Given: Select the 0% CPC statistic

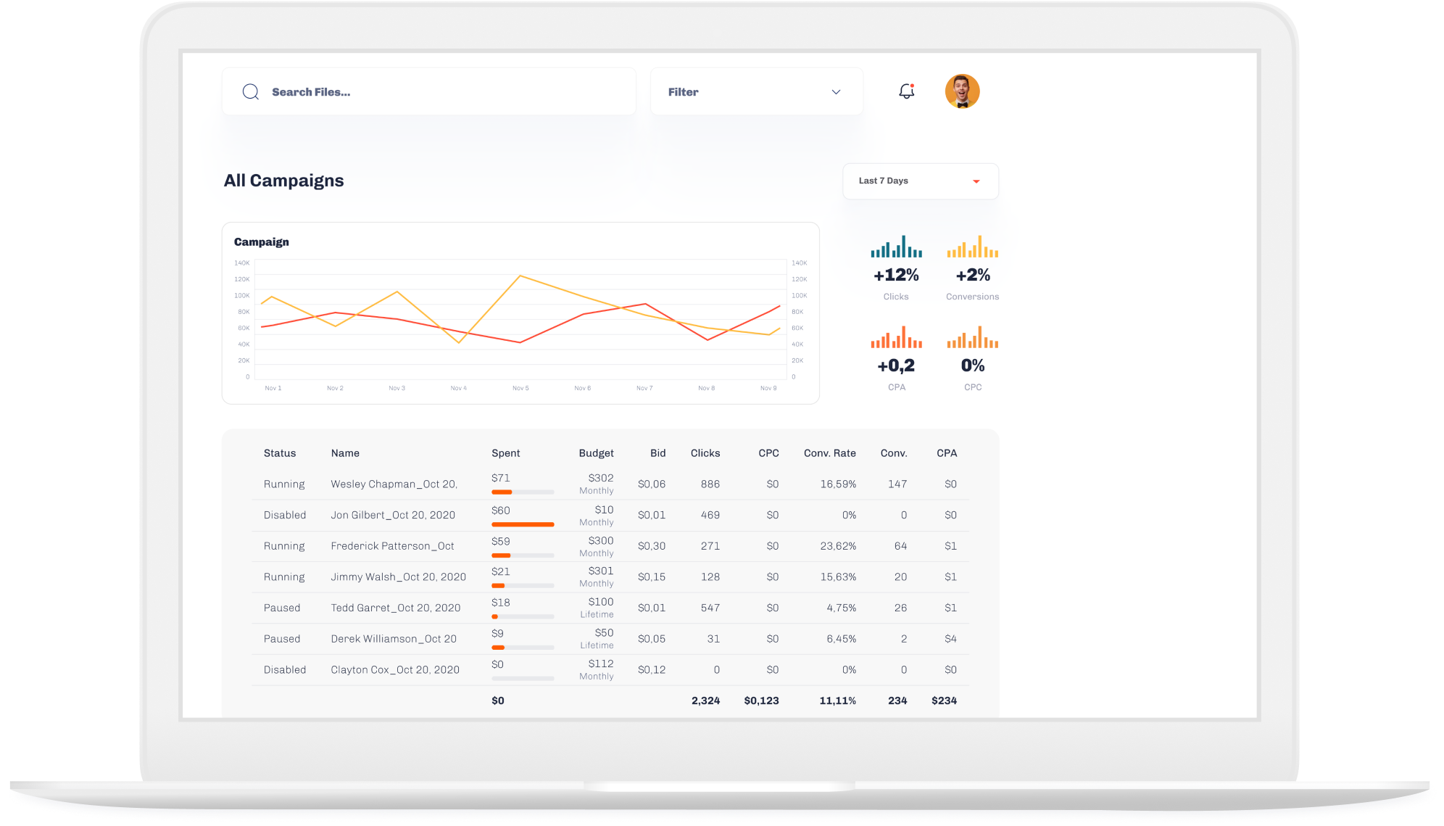Looking at the screenshot, I should pyautogui.click(x=973, y=365).
